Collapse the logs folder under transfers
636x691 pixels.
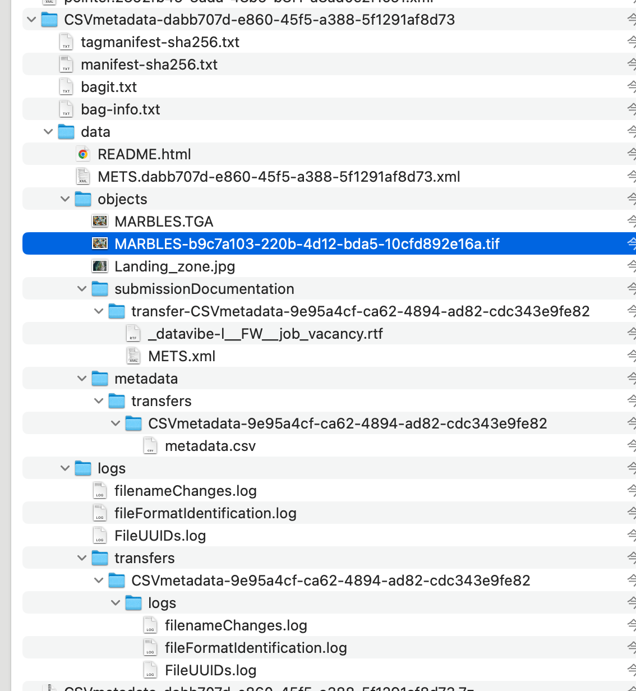(116, 602)
